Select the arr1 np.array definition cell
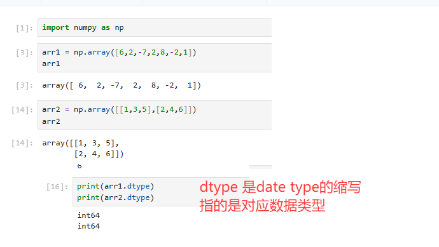Screen dimensions: 439x247 (x=155, y=58)
